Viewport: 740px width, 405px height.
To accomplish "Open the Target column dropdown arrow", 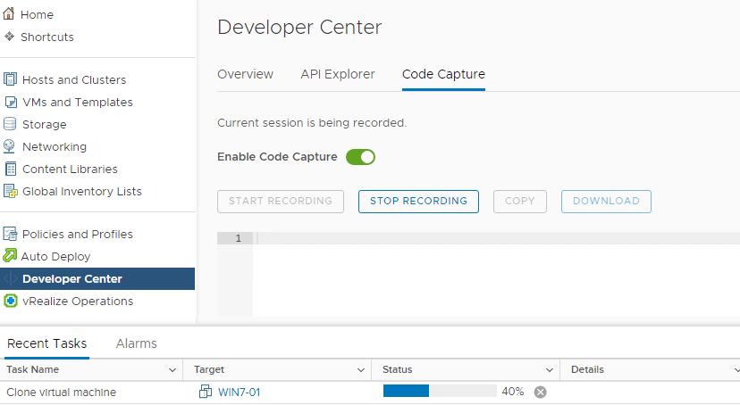I will [361, 370].
